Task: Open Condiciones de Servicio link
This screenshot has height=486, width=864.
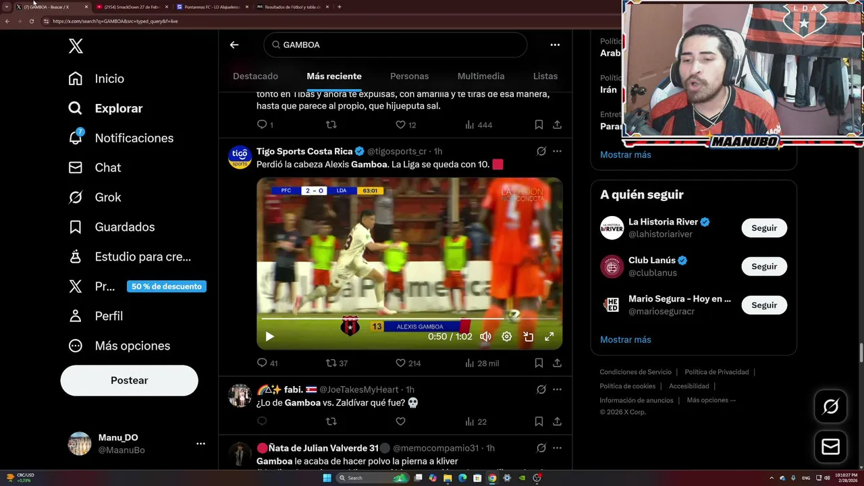Action: (x=635, y=372)
